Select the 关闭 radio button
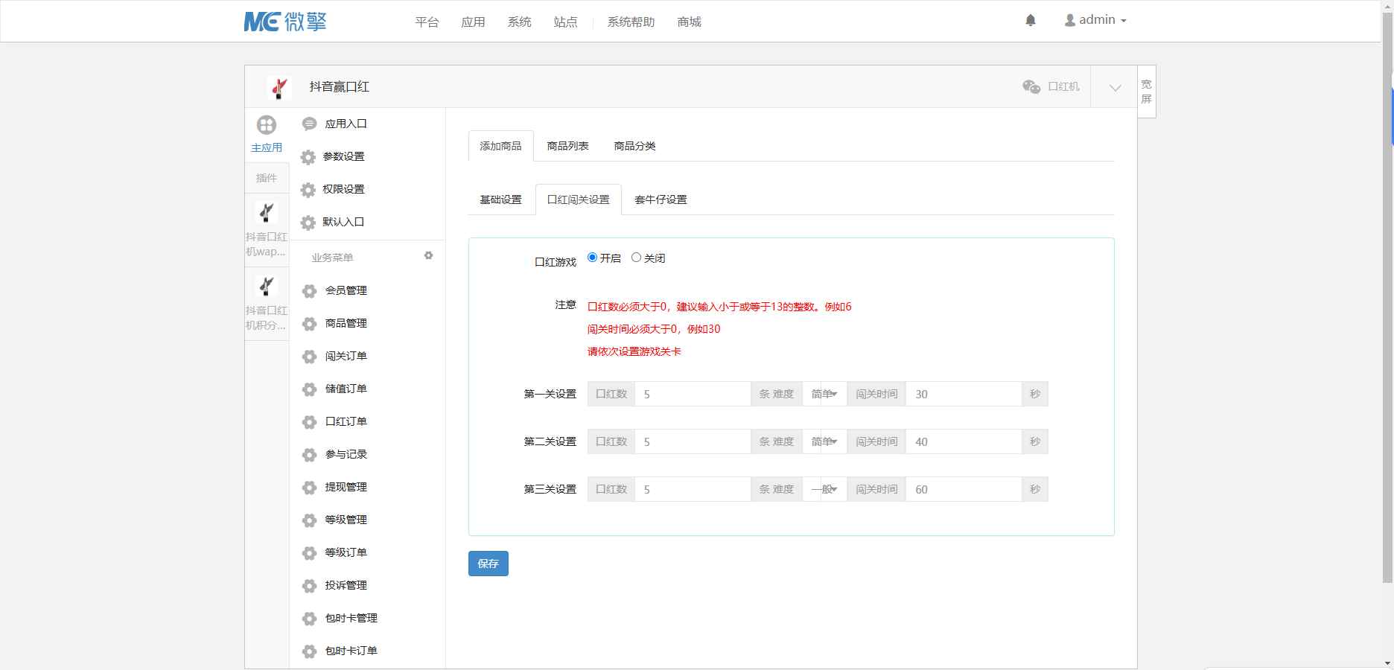The image size is (1394, 670). [636, 257]
